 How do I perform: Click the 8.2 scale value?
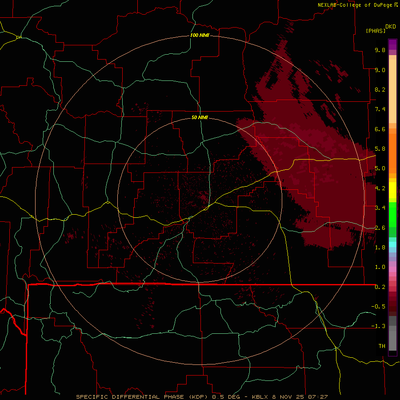(x=380, y=89)
